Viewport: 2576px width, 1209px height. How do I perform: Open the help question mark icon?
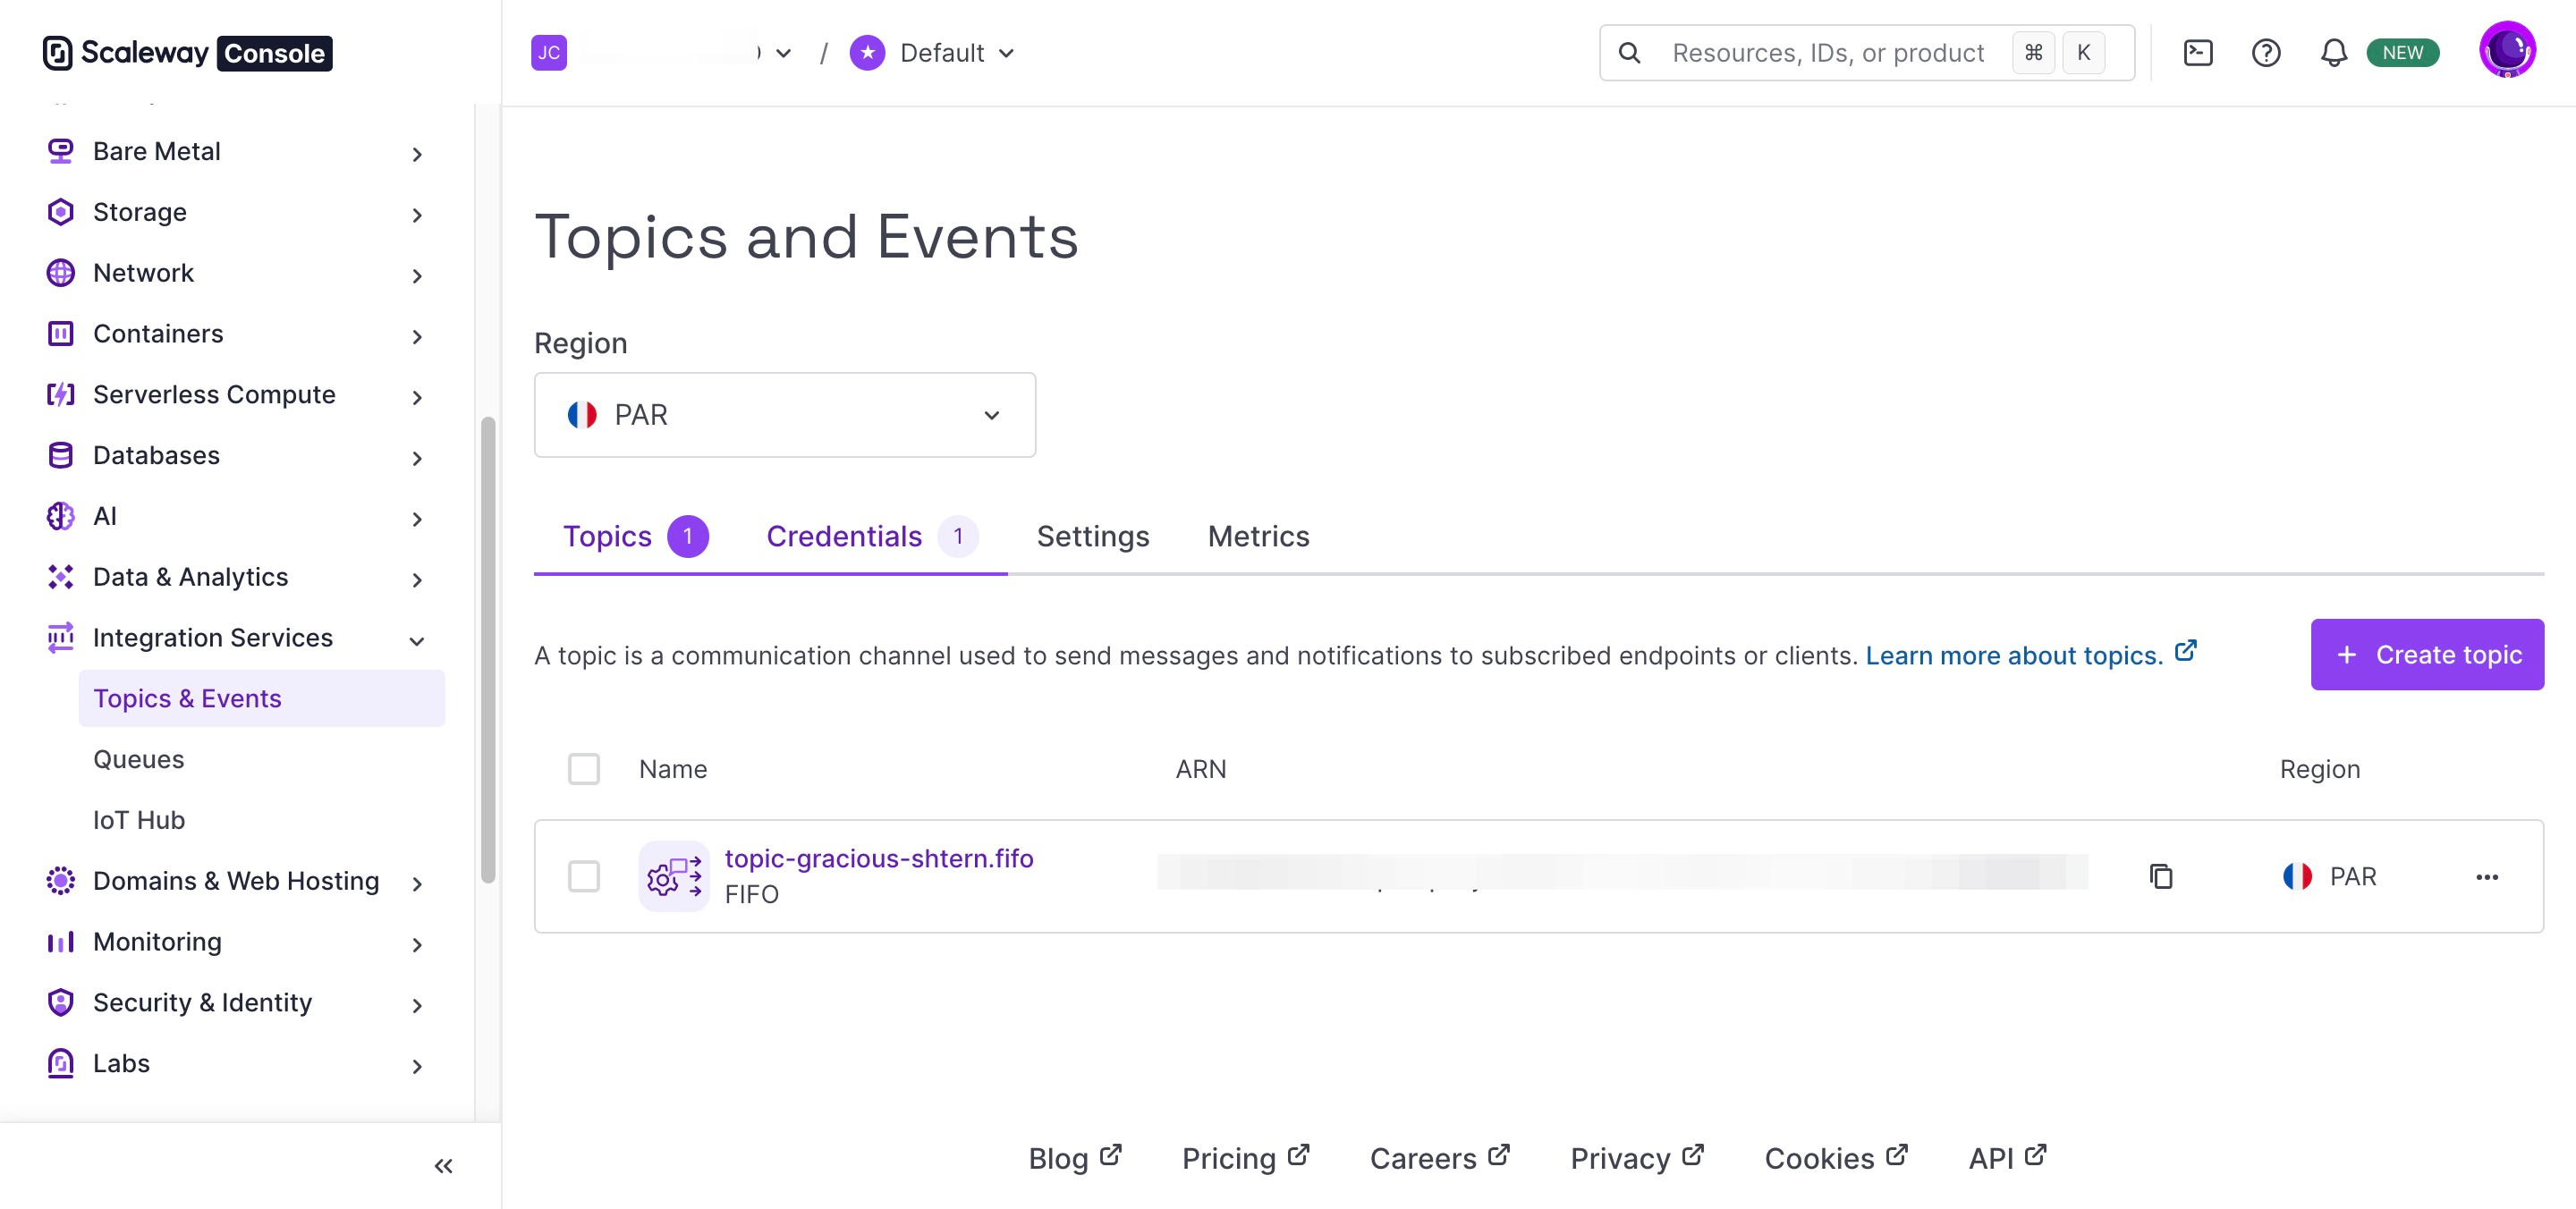(2266, 52)
